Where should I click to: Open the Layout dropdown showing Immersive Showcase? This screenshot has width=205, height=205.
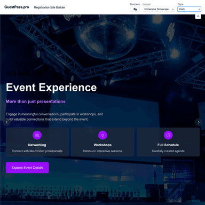159,9
